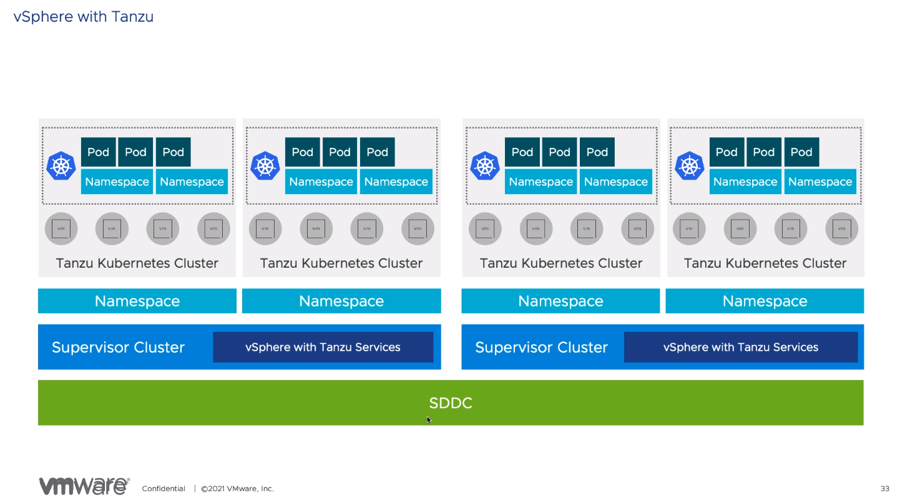Select the last VM icon in rightmost cluster

pyautogui.click(x=841, y=229)
